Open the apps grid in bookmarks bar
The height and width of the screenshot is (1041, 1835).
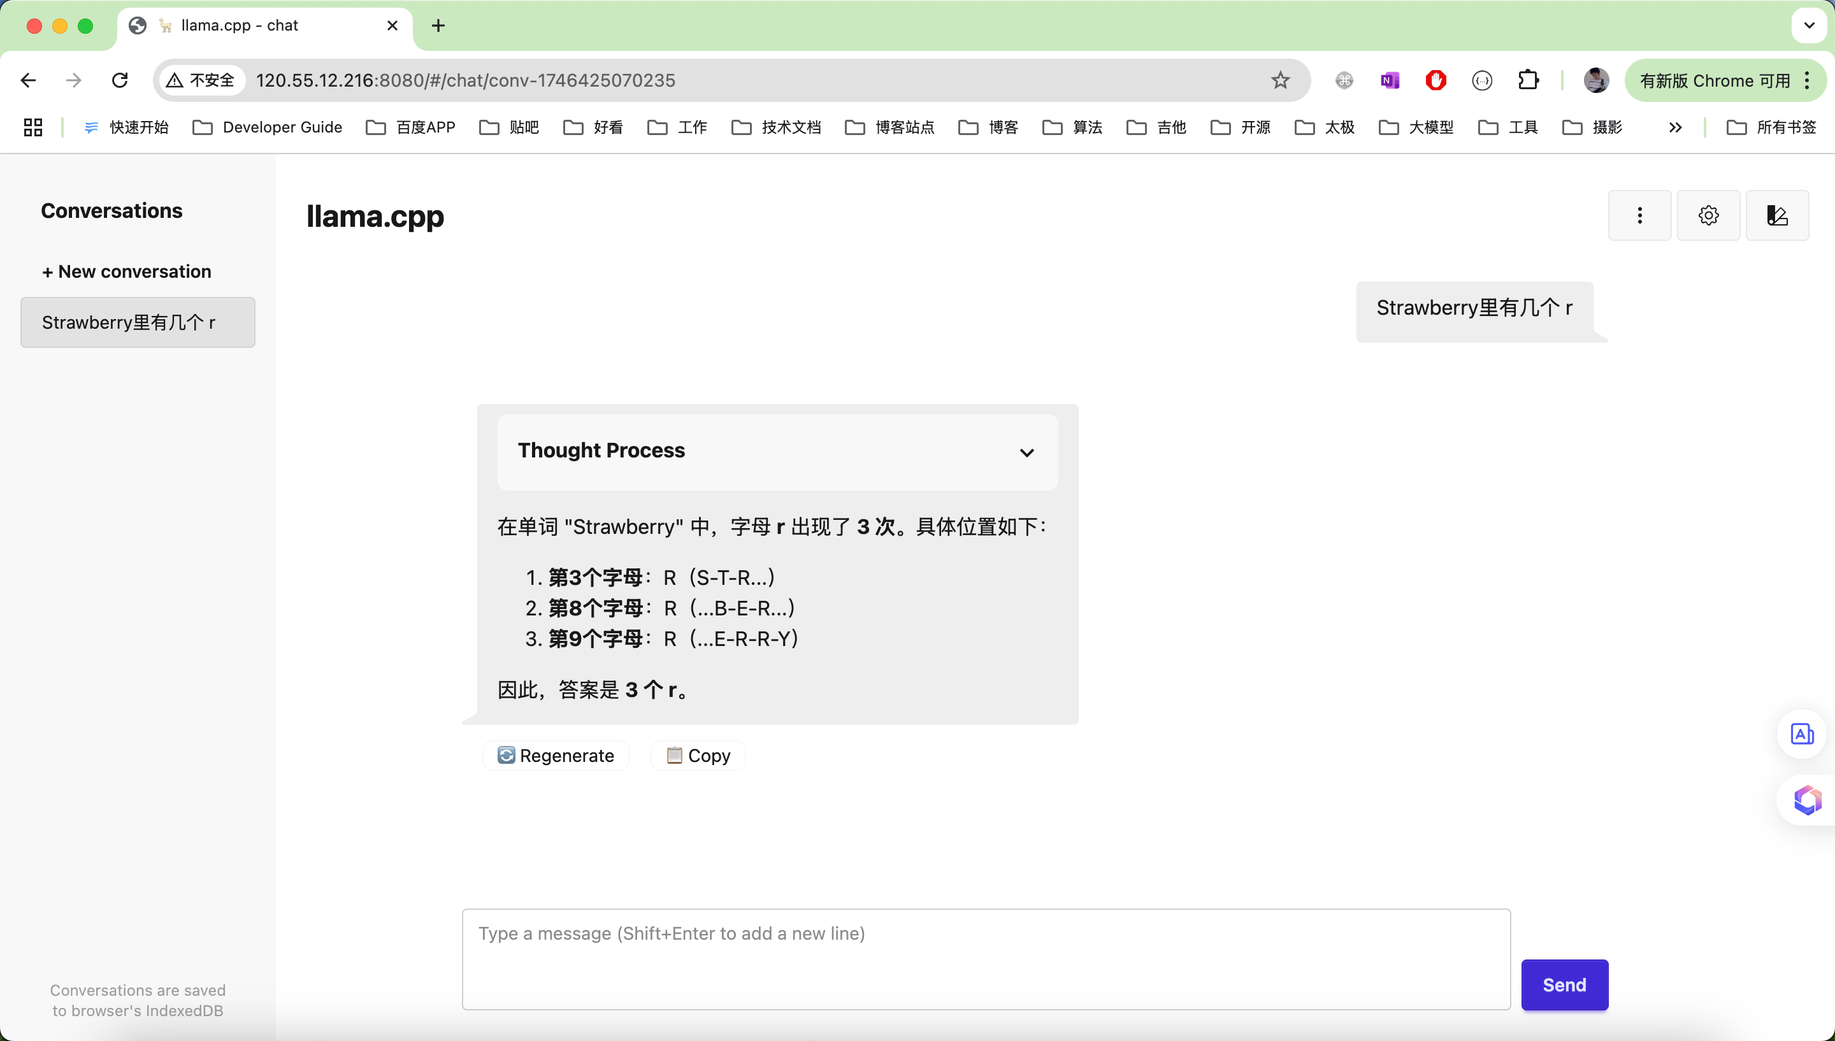33,127
